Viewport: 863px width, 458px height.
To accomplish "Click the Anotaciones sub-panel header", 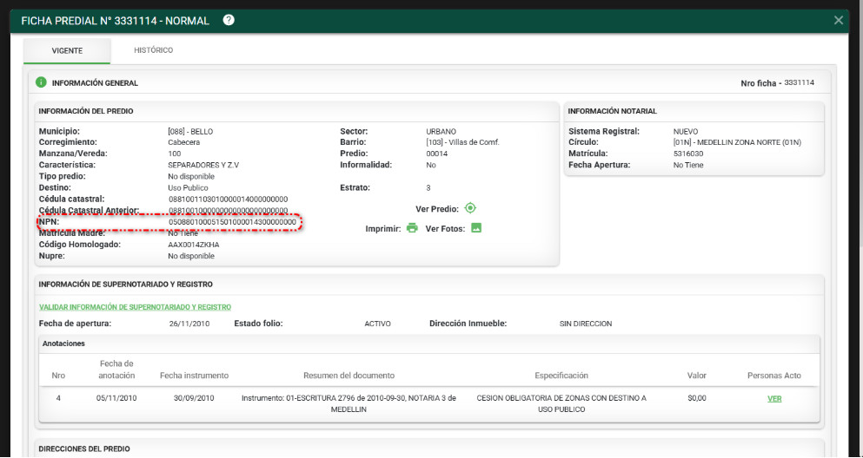I will [63, 343].
